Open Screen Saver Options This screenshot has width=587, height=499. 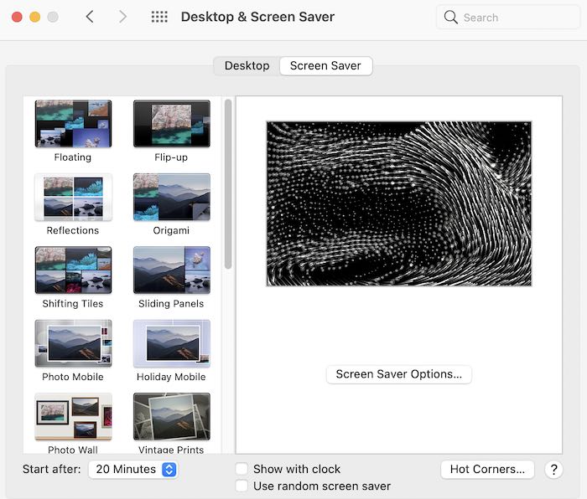coord(398,374)
